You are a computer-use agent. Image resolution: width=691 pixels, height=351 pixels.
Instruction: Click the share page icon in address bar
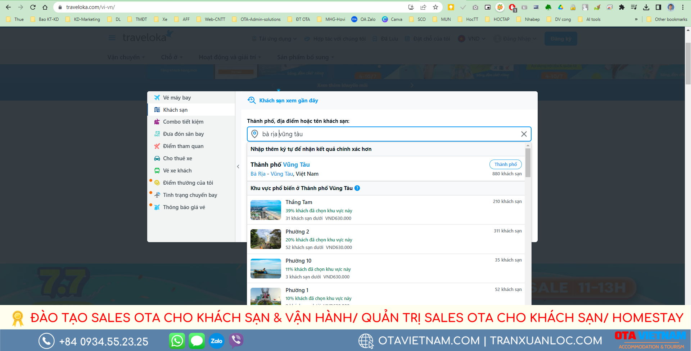point(423,7)
